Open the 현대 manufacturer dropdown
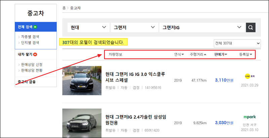Screen dimensions: 269x138 [x=88, y=27]
